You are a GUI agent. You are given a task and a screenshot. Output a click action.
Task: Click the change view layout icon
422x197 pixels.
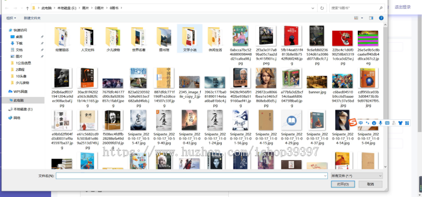point(356,18)
